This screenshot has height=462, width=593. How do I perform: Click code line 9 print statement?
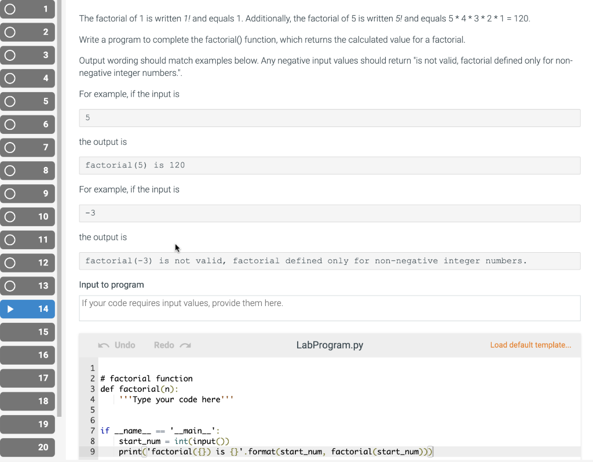point(276,452)
